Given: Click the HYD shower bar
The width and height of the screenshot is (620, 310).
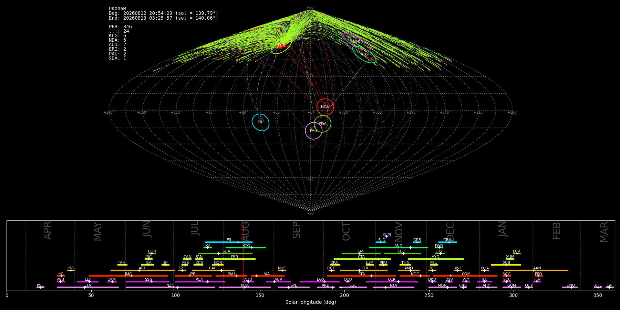Looking at the screenshot, I should pyautogui.click(x=436, y=259).
